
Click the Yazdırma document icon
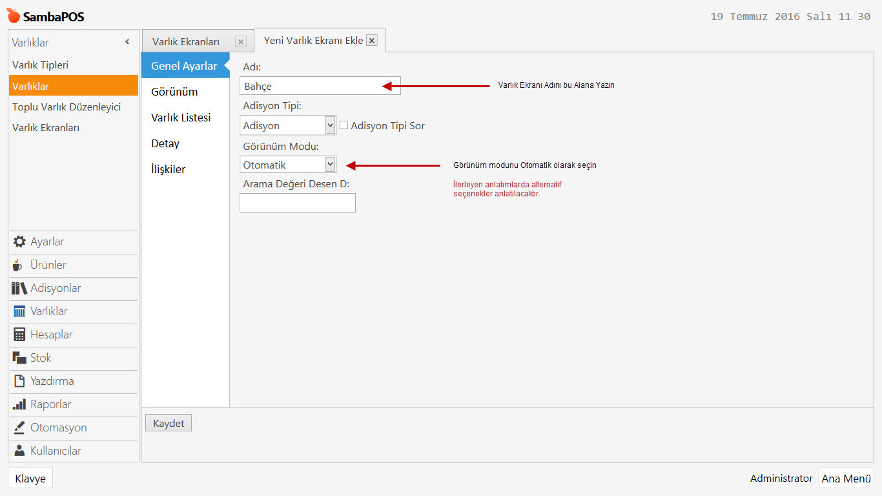pyautogui.click(x=19, y=381)
